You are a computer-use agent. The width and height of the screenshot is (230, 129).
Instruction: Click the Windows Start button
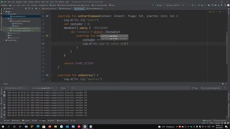(3, 126)
